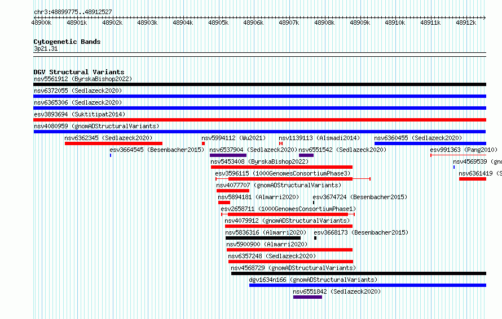
Task: Click the red nsv4079912 variant bar
Action: 289,226
